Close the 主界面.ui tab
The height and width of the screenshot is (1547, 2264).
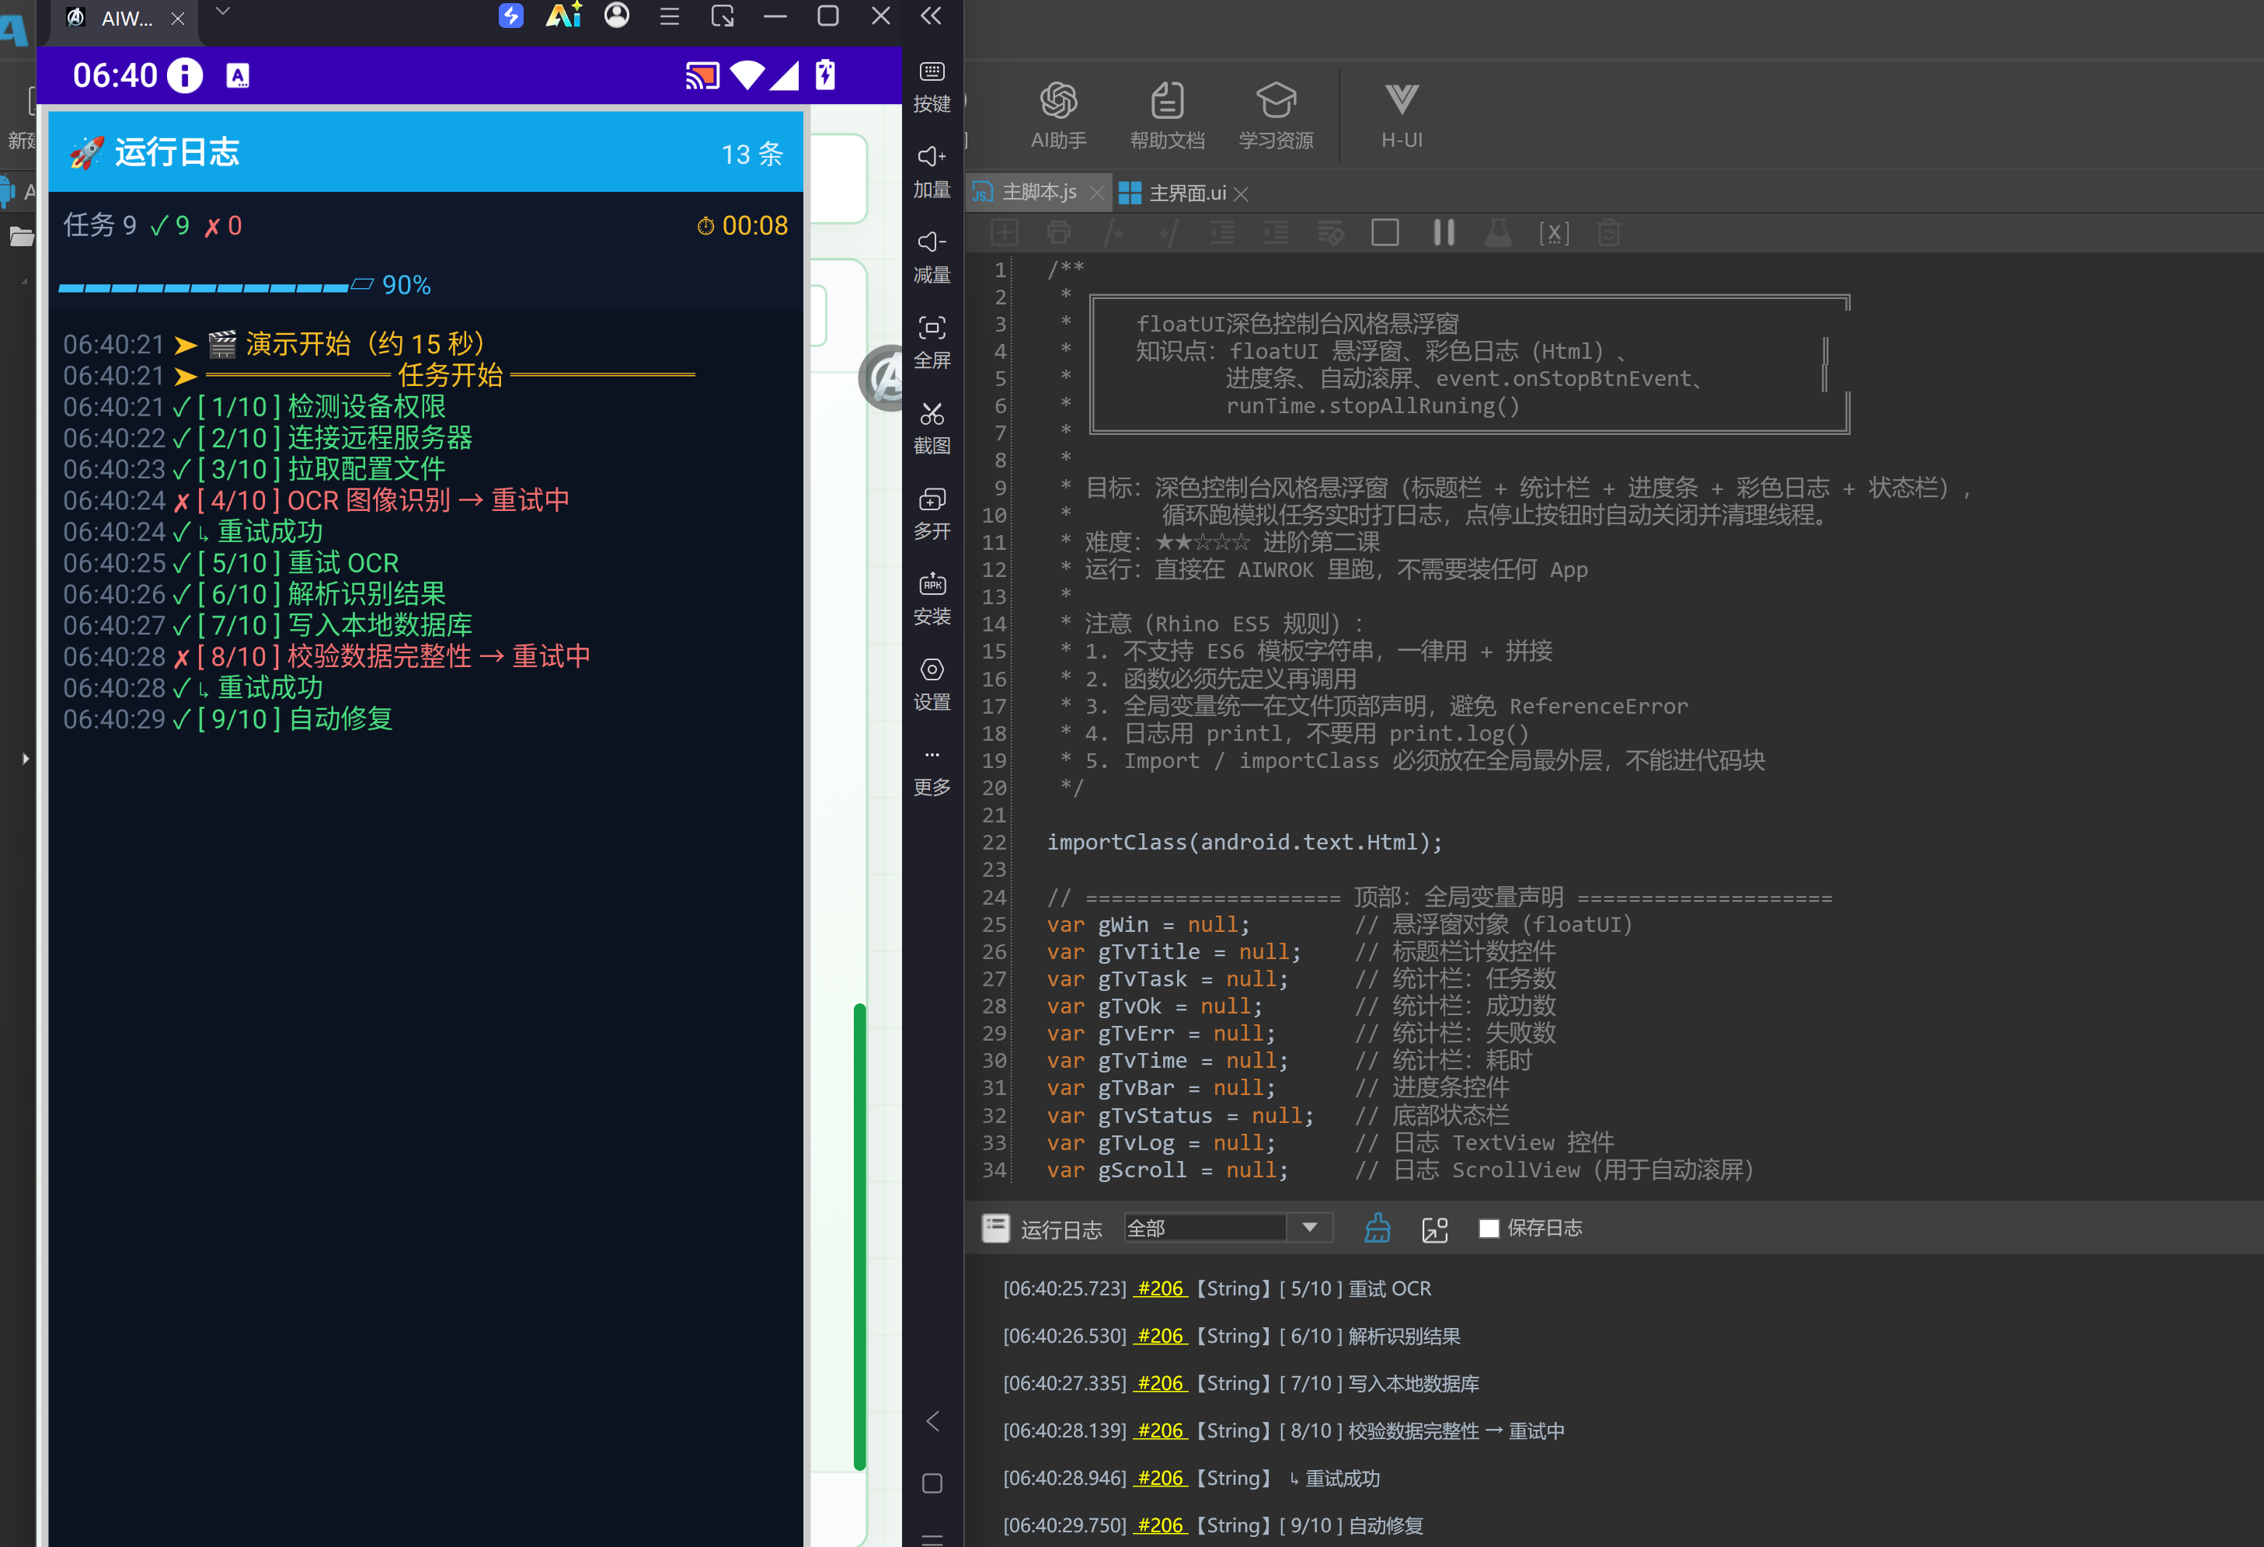[x=1240, y=193]
